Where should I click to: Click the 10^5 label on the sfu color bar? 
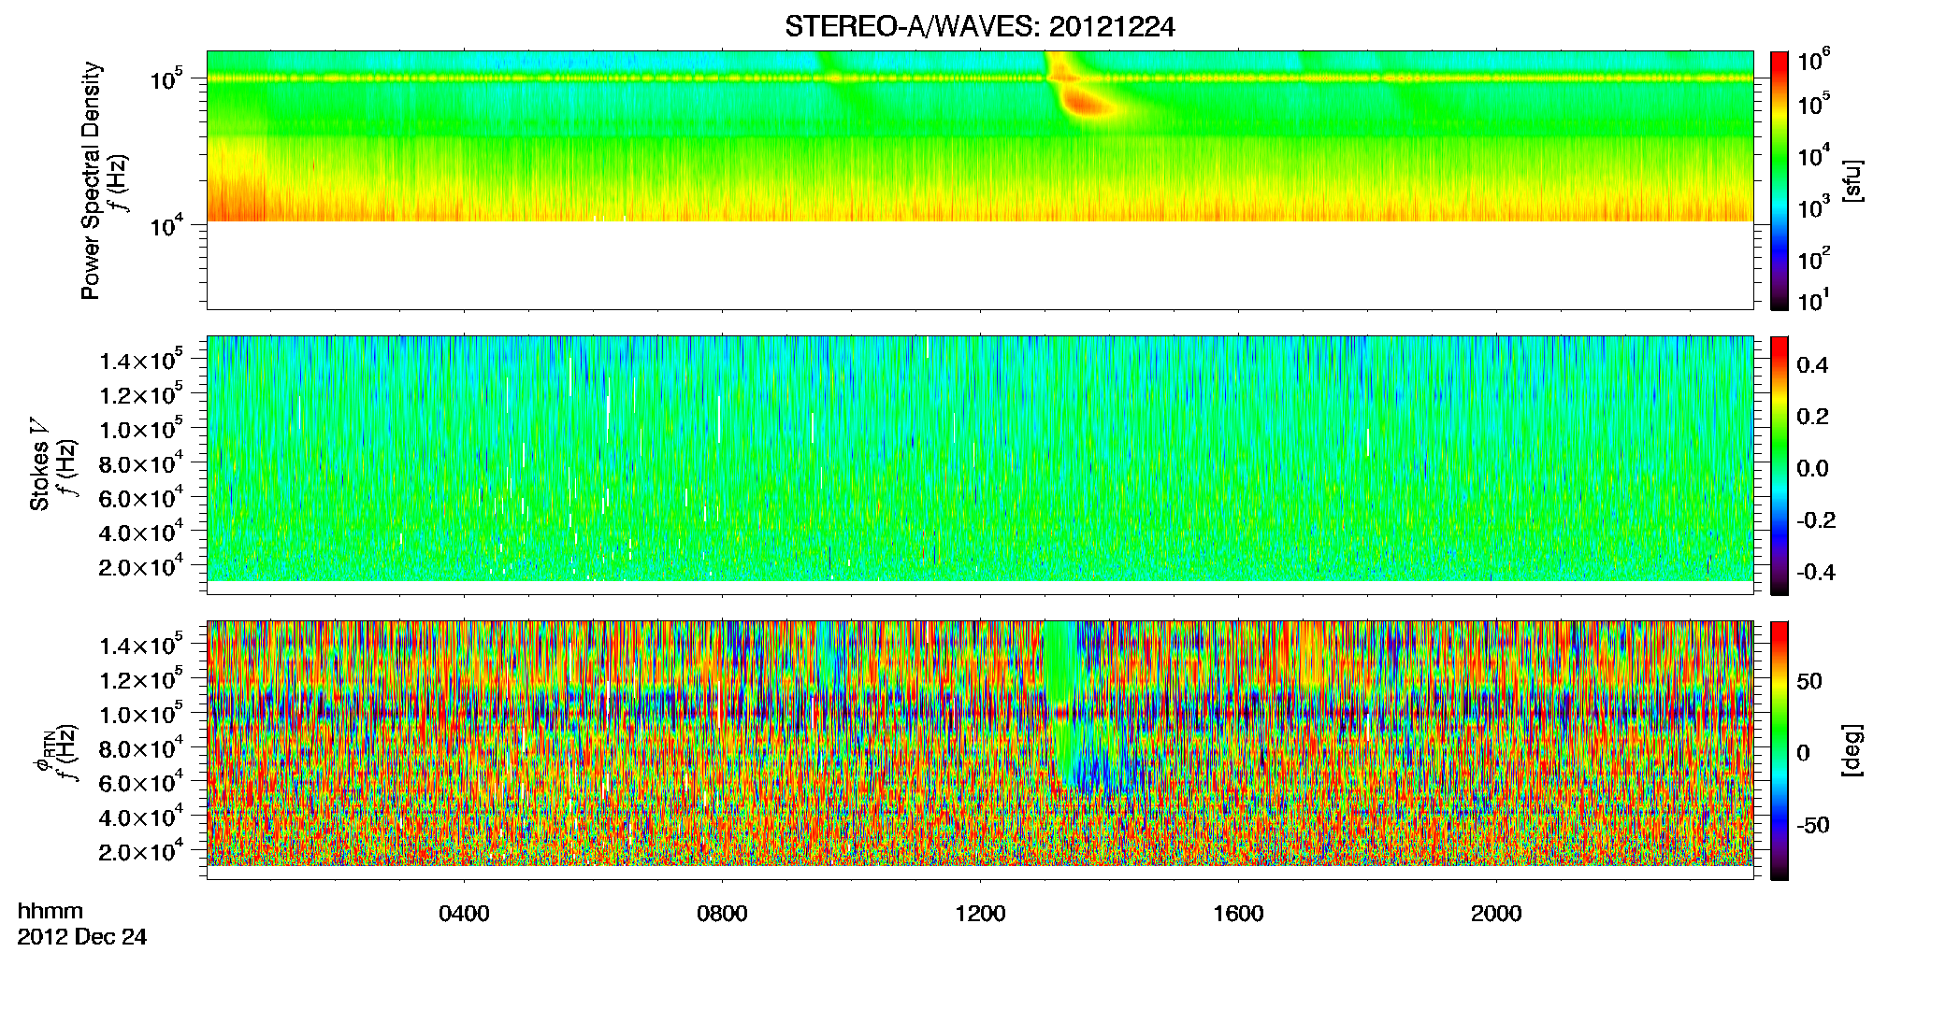click(x=1814, y=104)
